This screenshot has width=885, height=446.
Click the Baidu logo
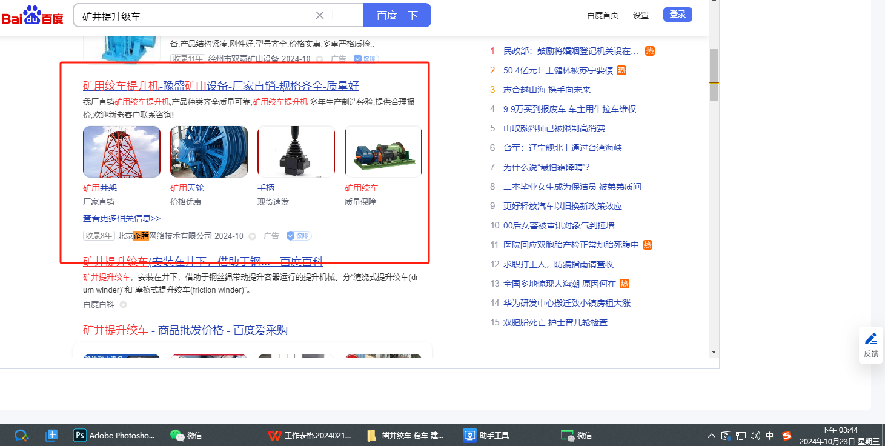click(x=33, y=16)
